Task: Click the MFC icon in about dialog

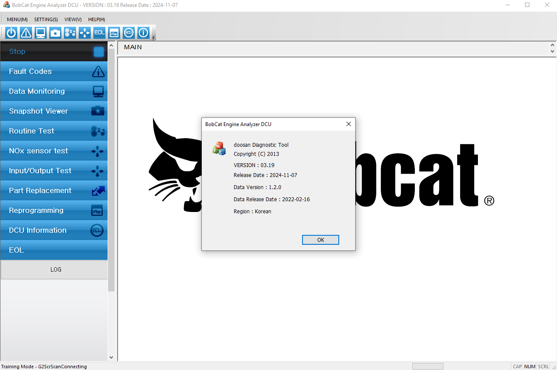Action: 219,148
